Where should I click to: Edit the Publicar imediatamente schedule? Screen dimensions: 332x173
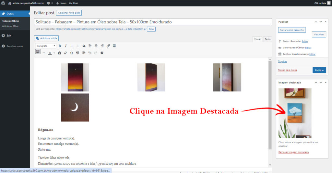[x=312, y=54]
